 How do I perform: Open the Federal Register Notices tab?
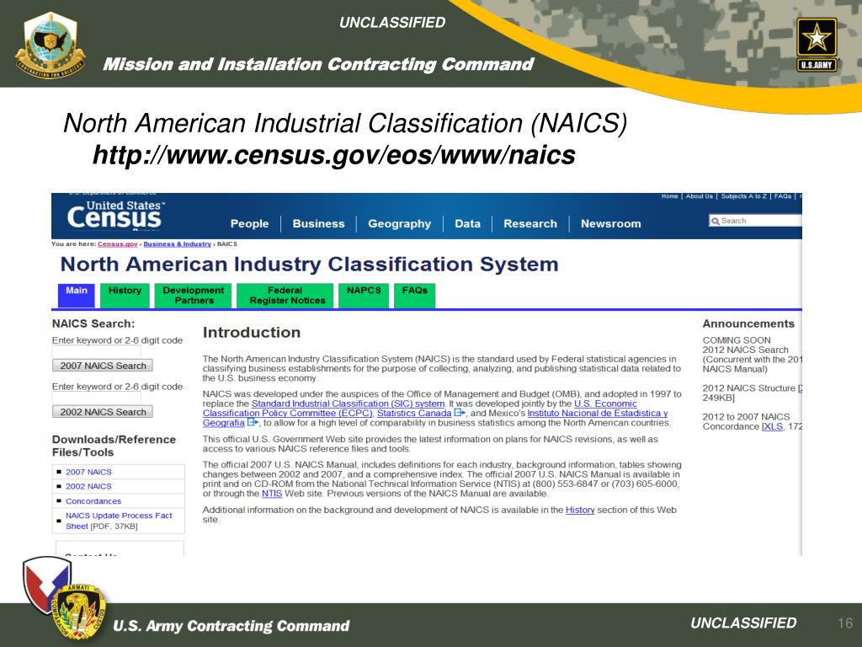pyautogui.click(x=285, y=296)
